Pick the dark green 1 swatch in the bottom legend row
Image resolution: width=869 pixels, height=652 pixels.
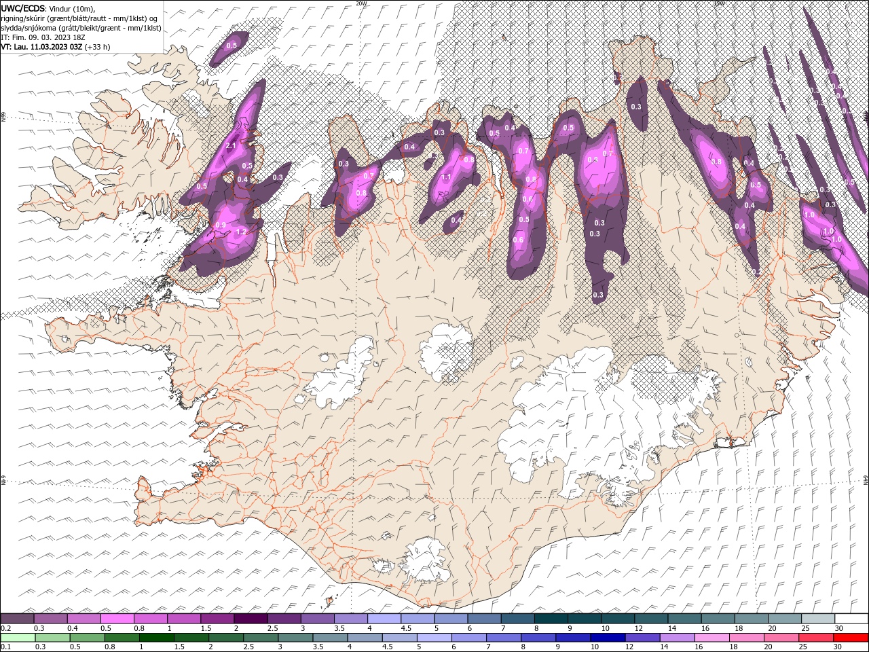click(x=156, y=638)
